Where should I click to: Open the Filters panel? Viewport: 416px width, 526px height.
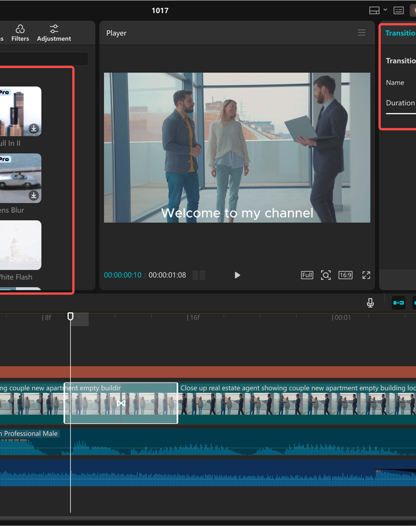tap(20, 33)
